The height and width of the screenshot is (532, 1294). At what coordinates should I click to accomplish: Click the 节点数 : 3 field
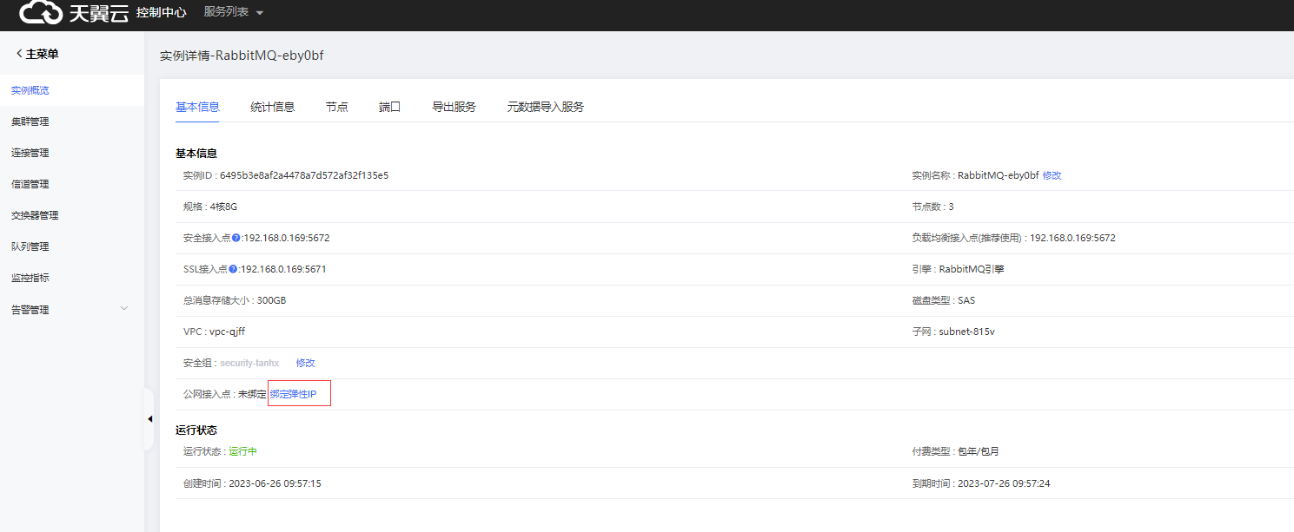[932, 207]
